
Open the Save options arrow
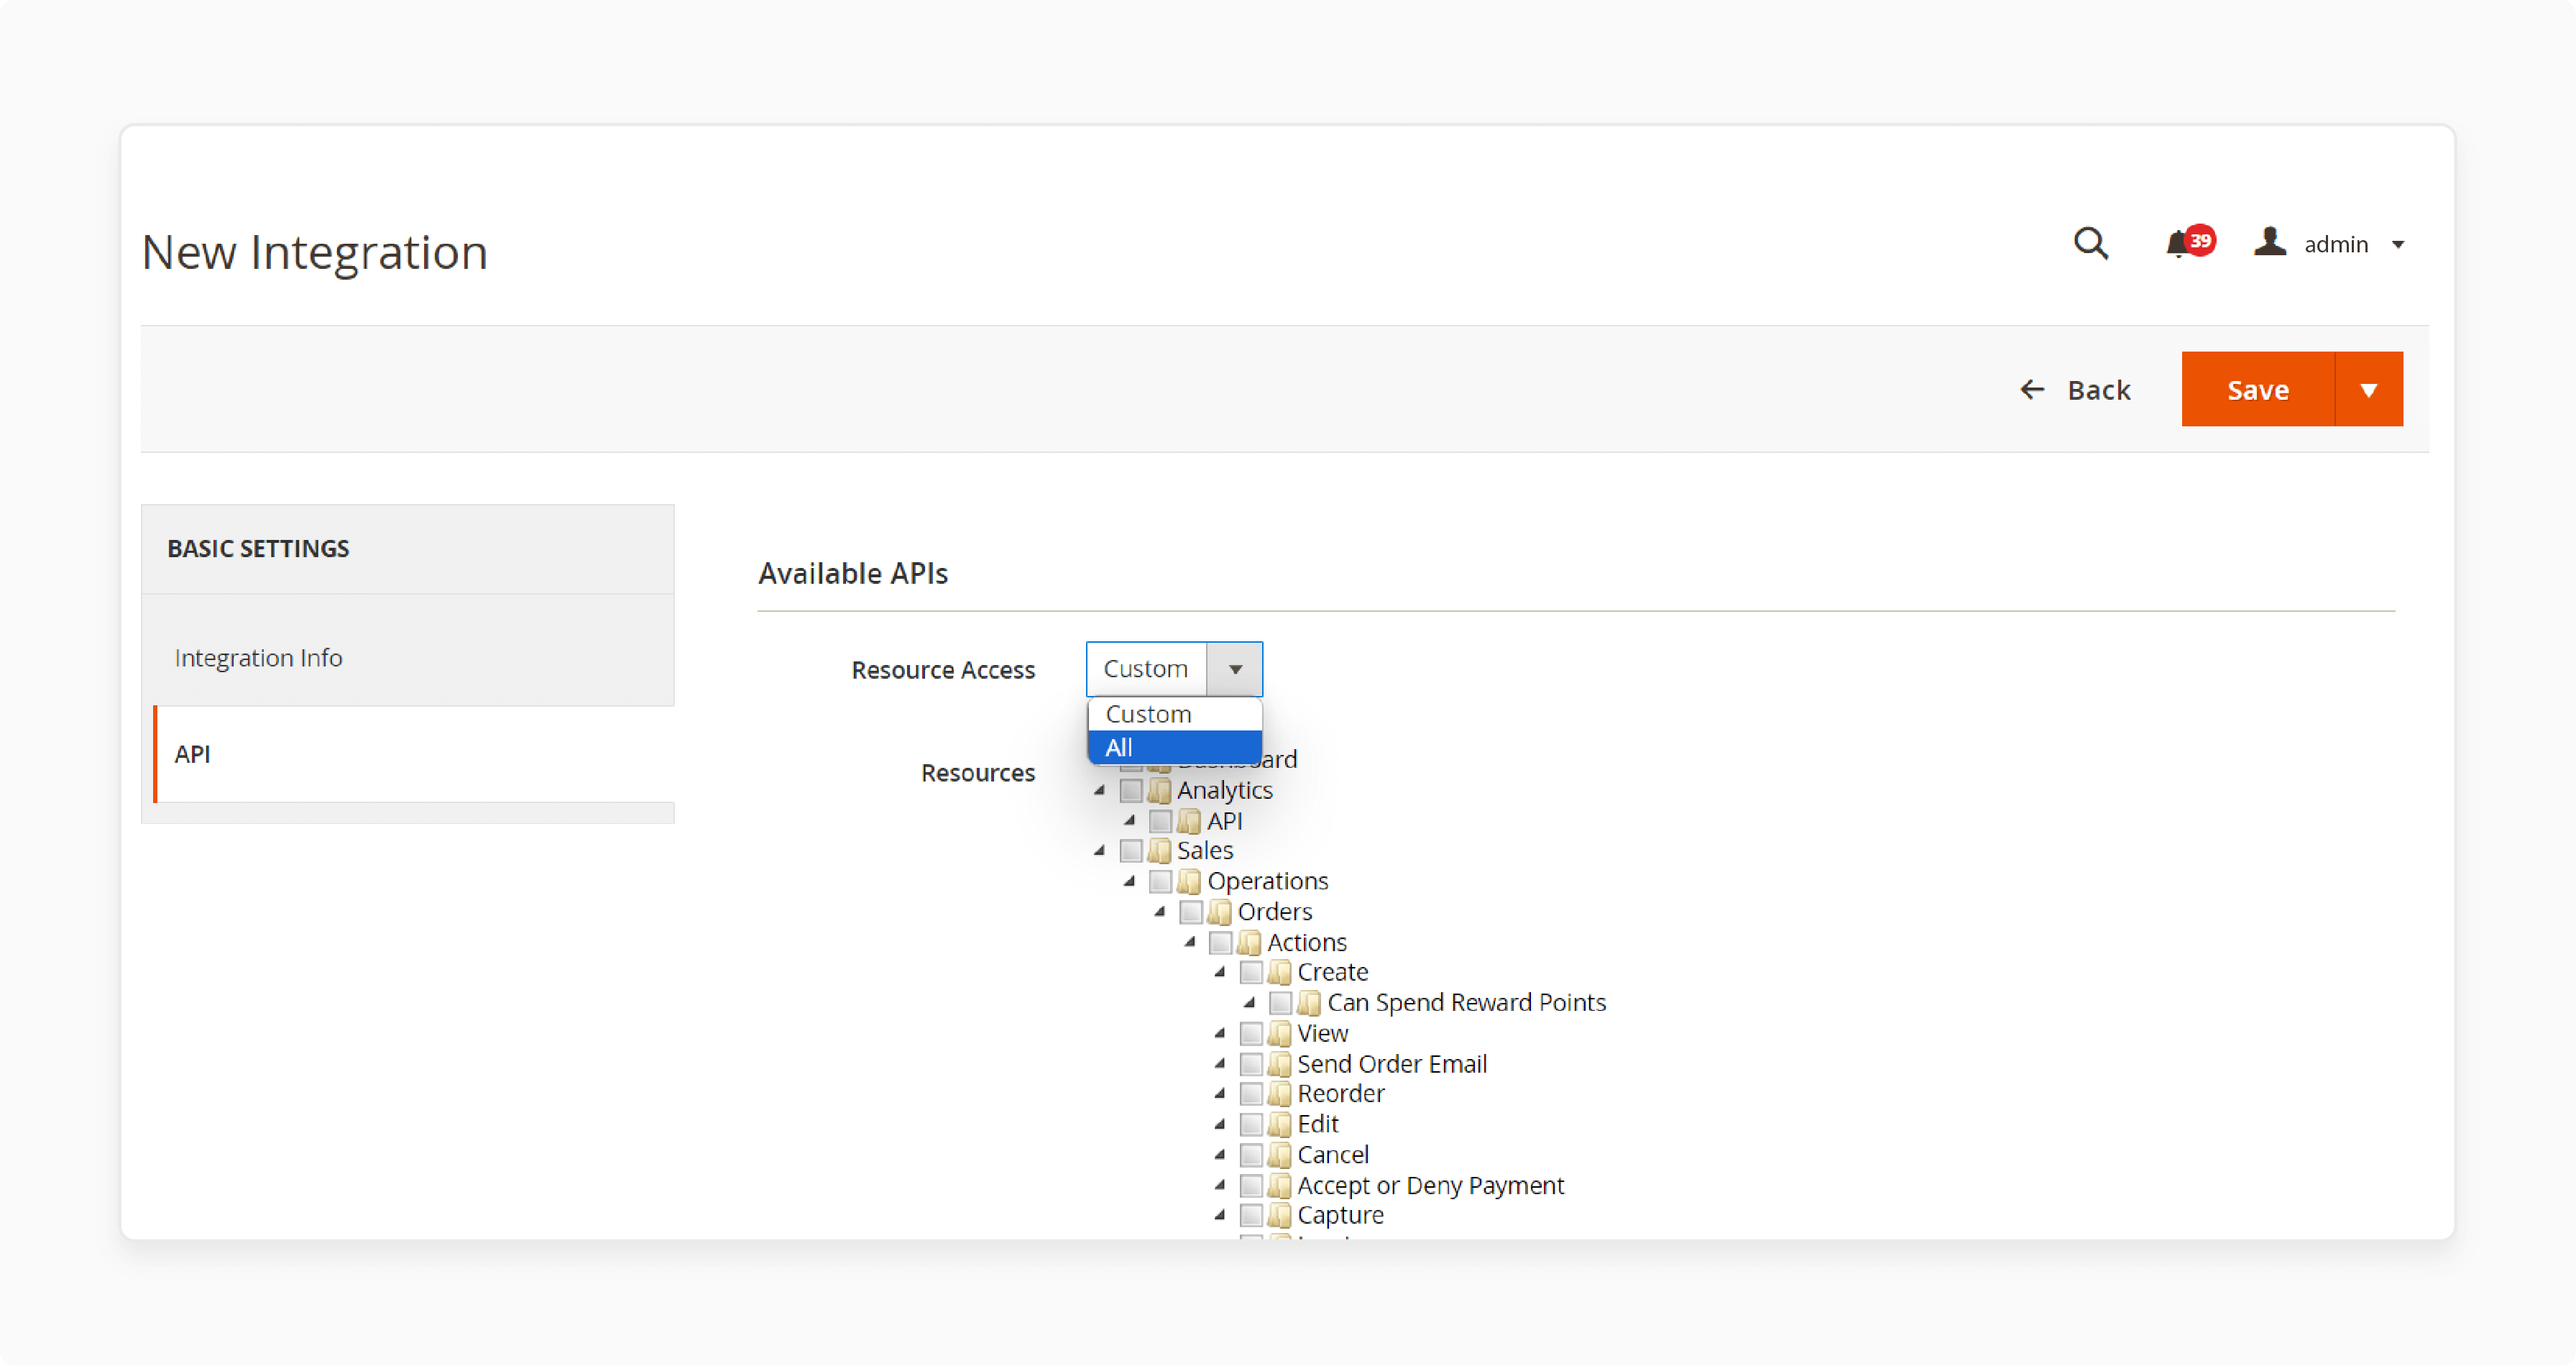point(2368,389)
